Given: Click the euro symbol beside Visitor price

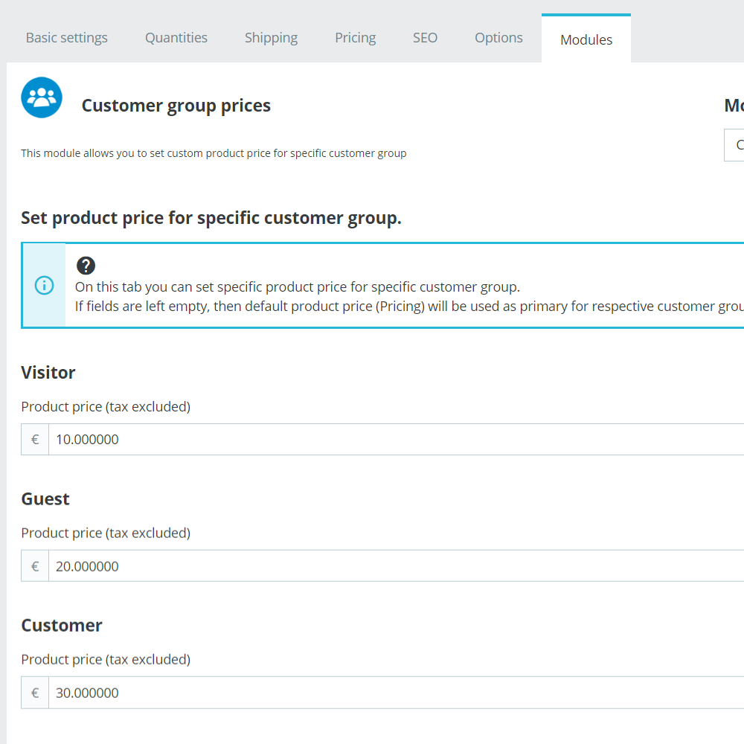Looking at the screenshot, I should tap(35, 440).
